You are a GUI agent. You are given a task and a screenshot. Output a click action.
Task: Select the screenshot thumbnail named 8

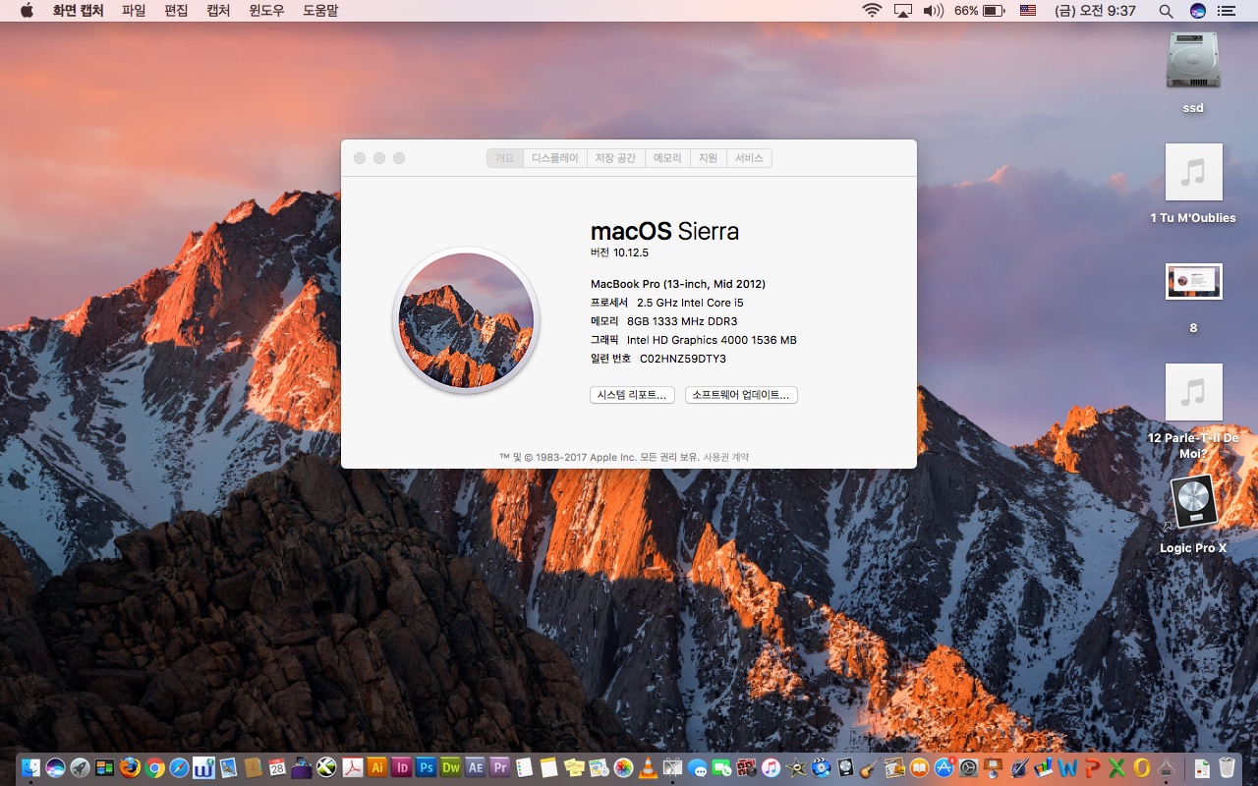(1193, 282)
